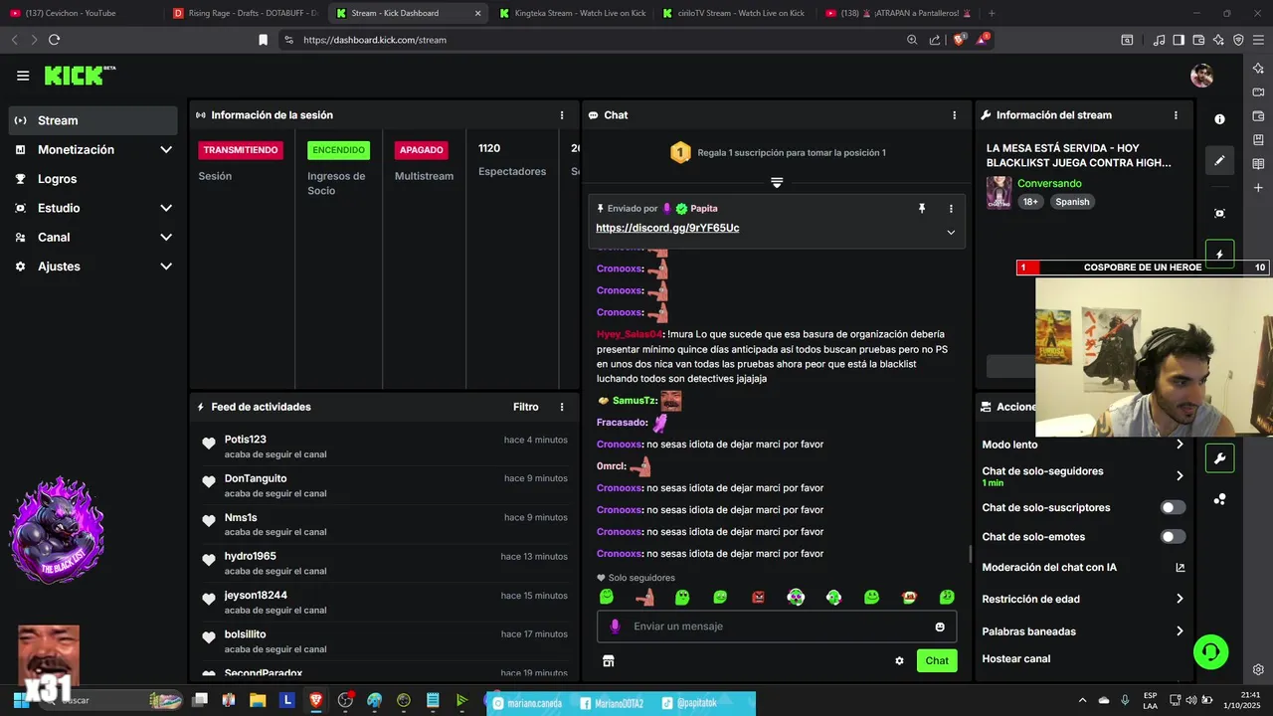Open Brave wallet toolbar icon
The height and width of the screenshot is (716, 1273).
pyautogui.click(x=1198, y=40)
